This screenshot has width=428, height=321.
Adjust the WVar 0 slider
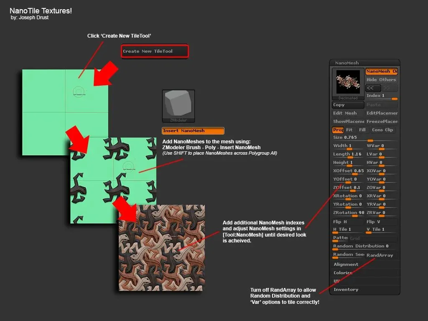(x=382, y=146)
